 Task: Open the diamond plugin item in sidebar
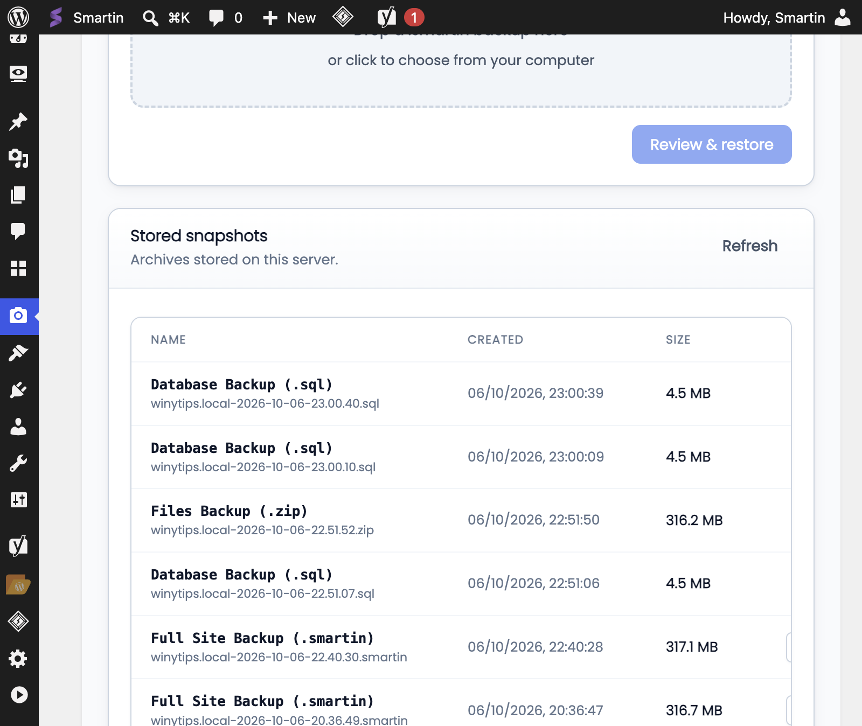pos(18,621)
